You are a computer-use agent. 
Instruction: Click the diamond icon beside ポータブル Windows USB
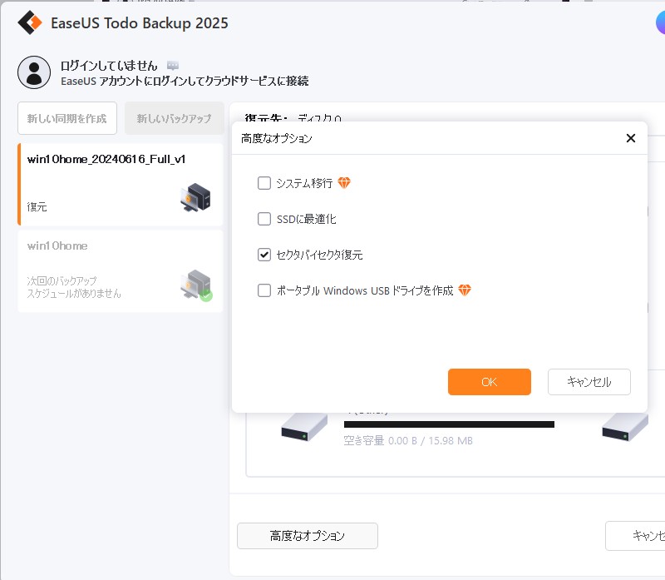coord(465,290)
